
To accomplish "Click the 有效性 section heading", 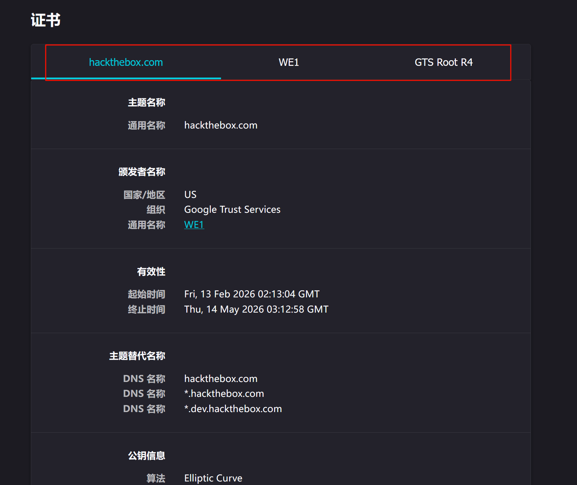I will (151, 272).
